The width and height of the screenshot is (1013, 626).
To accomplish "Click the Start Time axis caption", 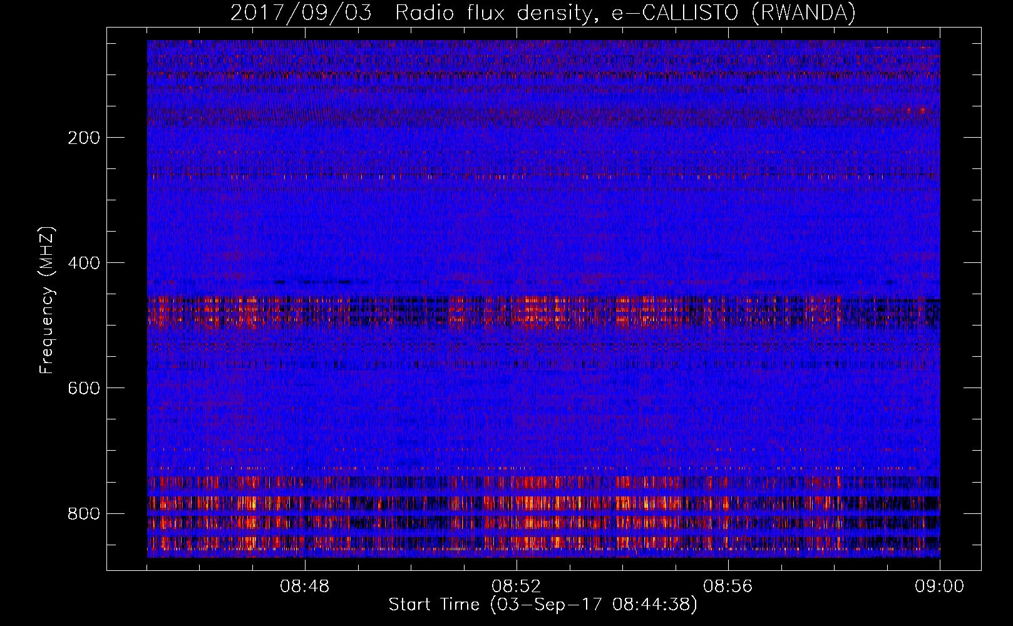I will pos(543,605).
